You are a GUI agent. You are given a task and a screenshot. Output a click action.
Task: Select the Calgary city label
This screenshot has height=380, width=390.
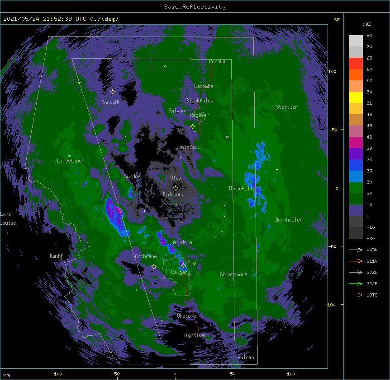click(x=181, y=272)
